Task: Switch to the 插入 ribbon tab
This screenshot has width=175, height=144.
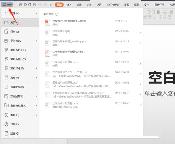Action: click(x=69, y=5)
